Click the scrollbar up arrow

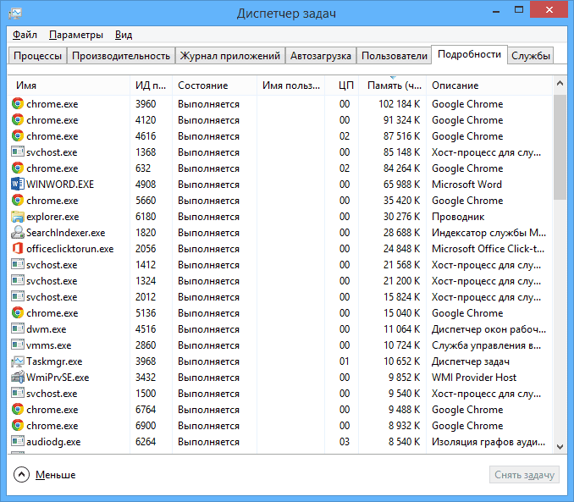pyautogui.click(x=560, y=84)
